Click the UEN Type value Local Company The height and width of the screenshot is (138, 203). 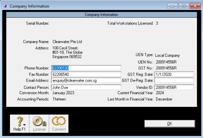[x=167, y=55]
